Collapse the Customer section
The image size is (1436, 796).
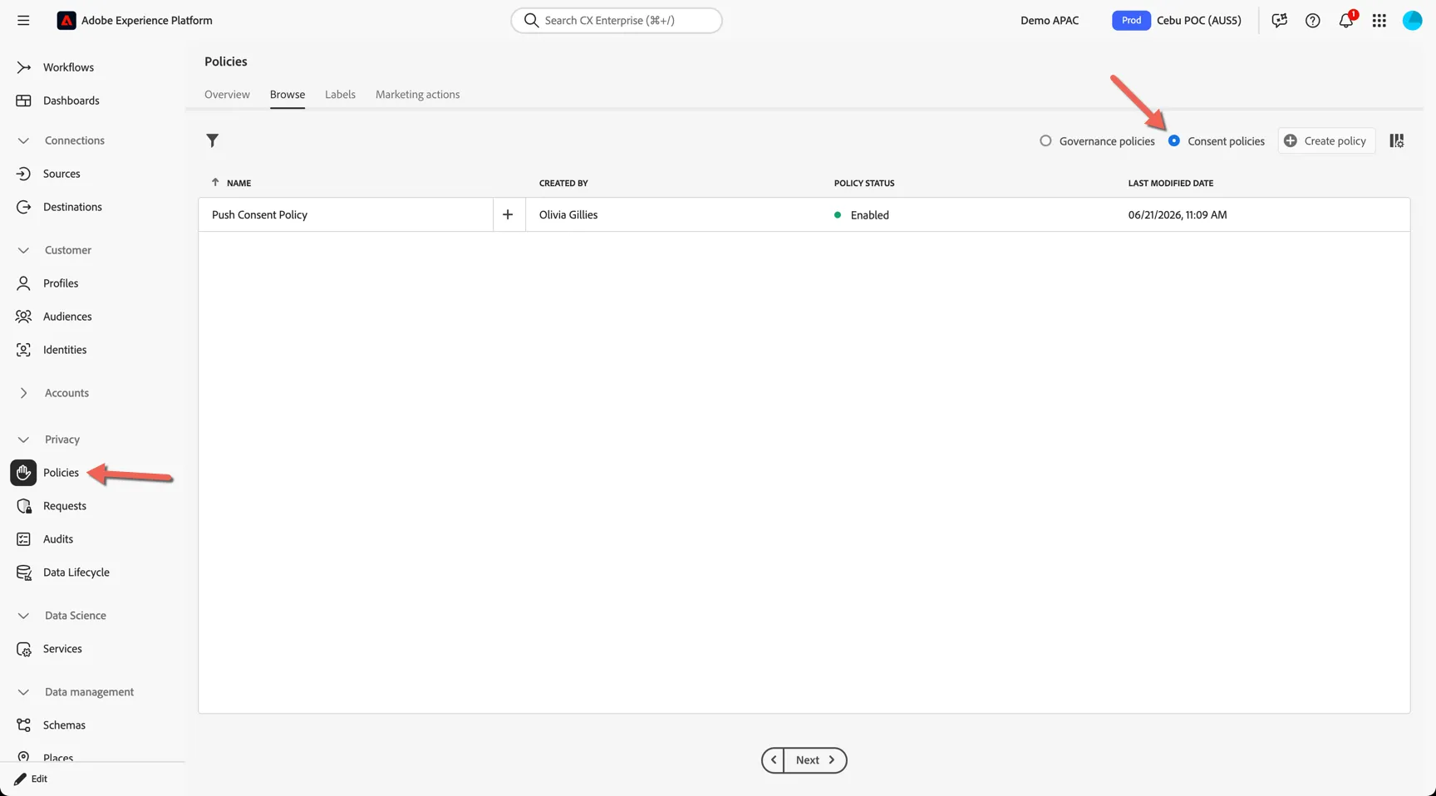coord(23,250)
